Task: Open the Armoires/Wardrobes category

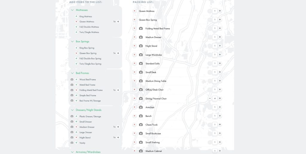Action: pyautogui.click(x=72, y=152)
